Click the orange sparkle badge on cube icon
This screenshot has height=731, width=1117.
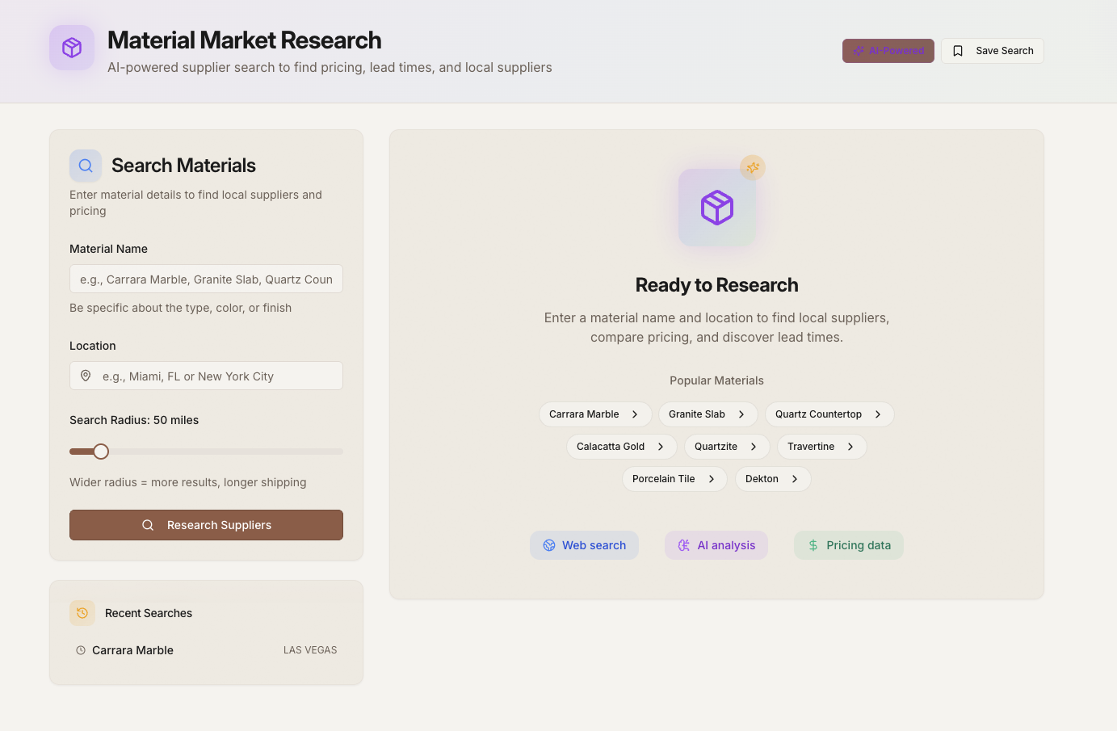753,167
